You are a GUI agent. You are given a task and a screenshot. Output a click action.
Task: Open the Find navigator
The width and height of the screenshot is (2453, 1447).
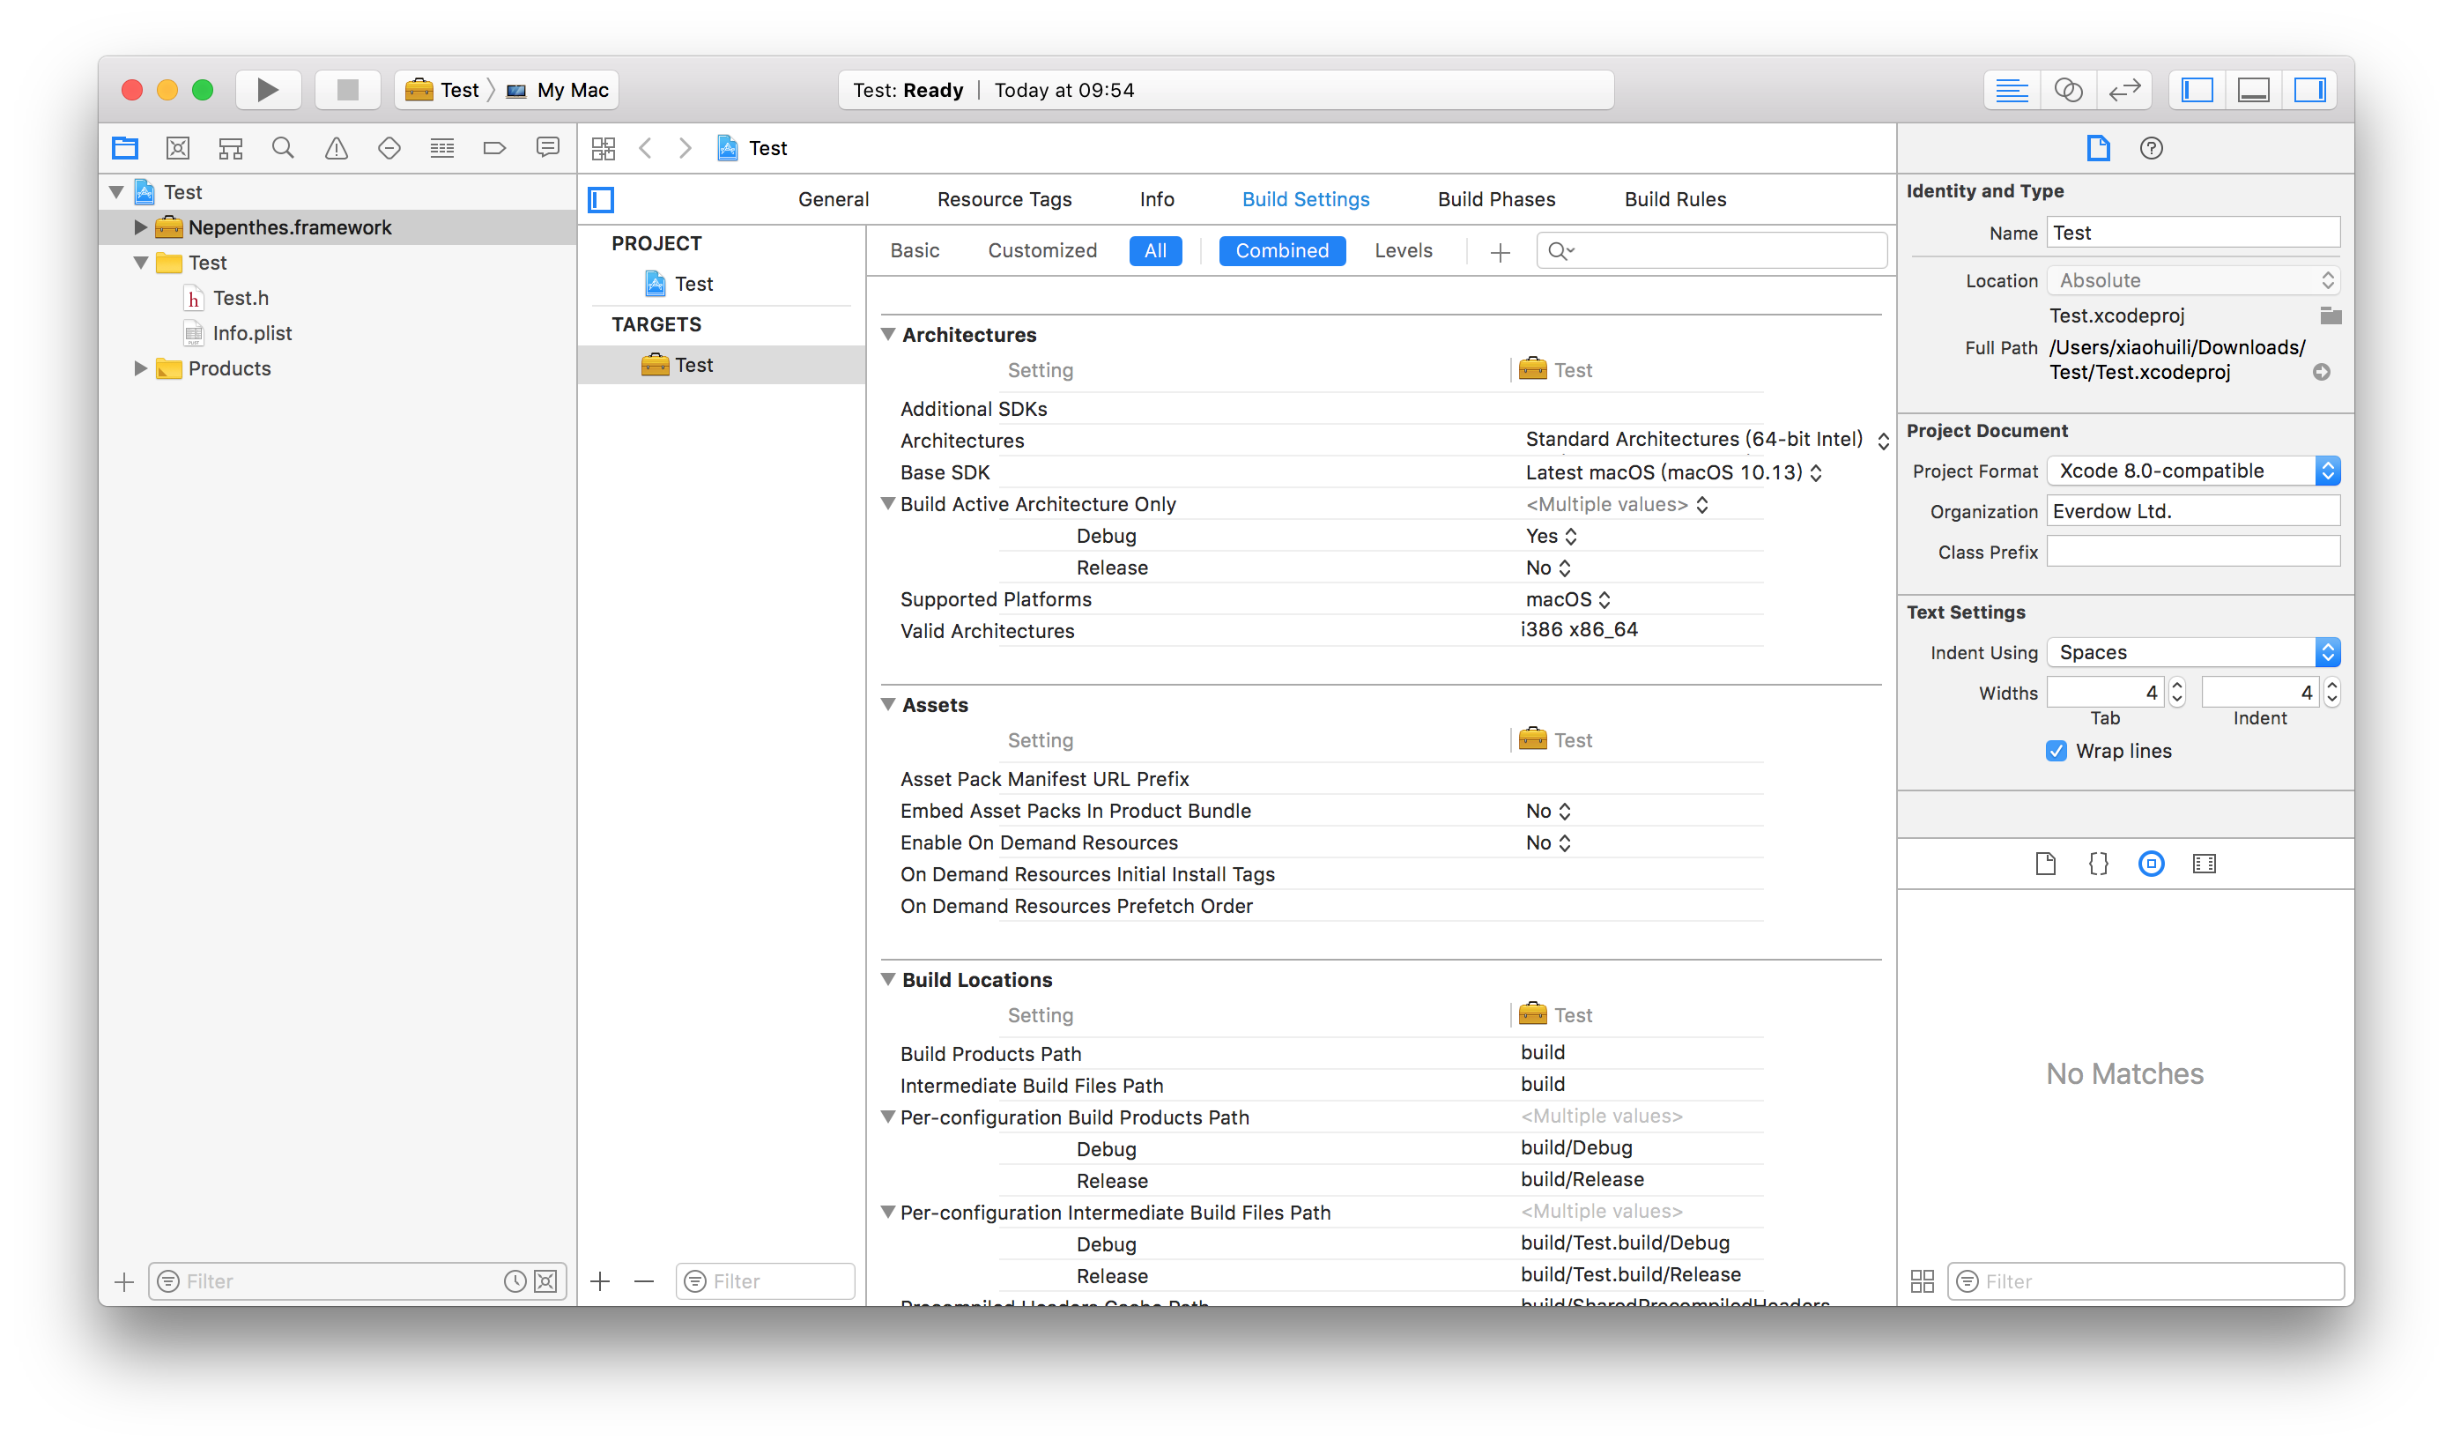click(x=283, y=148)
